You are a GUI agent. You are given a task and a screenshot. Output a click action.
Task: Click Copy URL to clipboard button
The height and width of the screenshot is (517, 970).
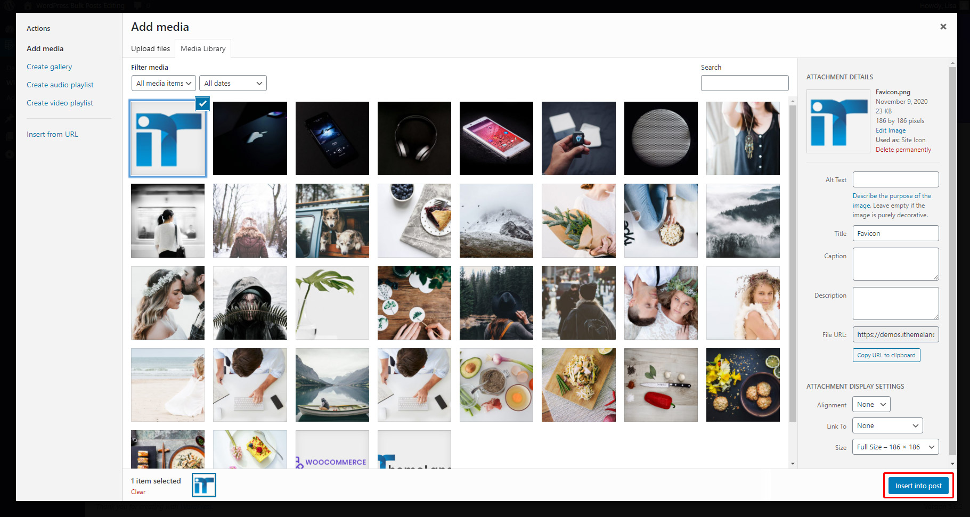click(x=886, y=355)
